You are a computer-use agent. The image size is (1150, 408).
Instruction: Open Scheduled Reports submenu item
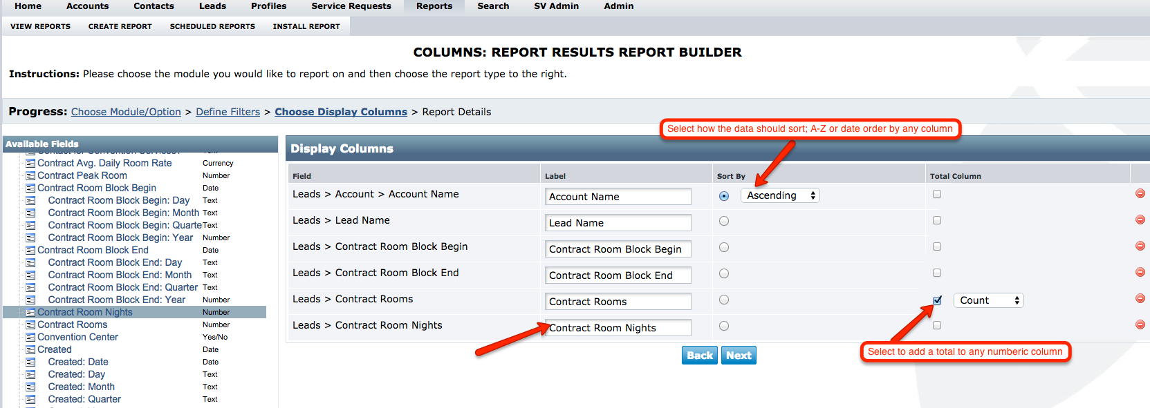212,26
